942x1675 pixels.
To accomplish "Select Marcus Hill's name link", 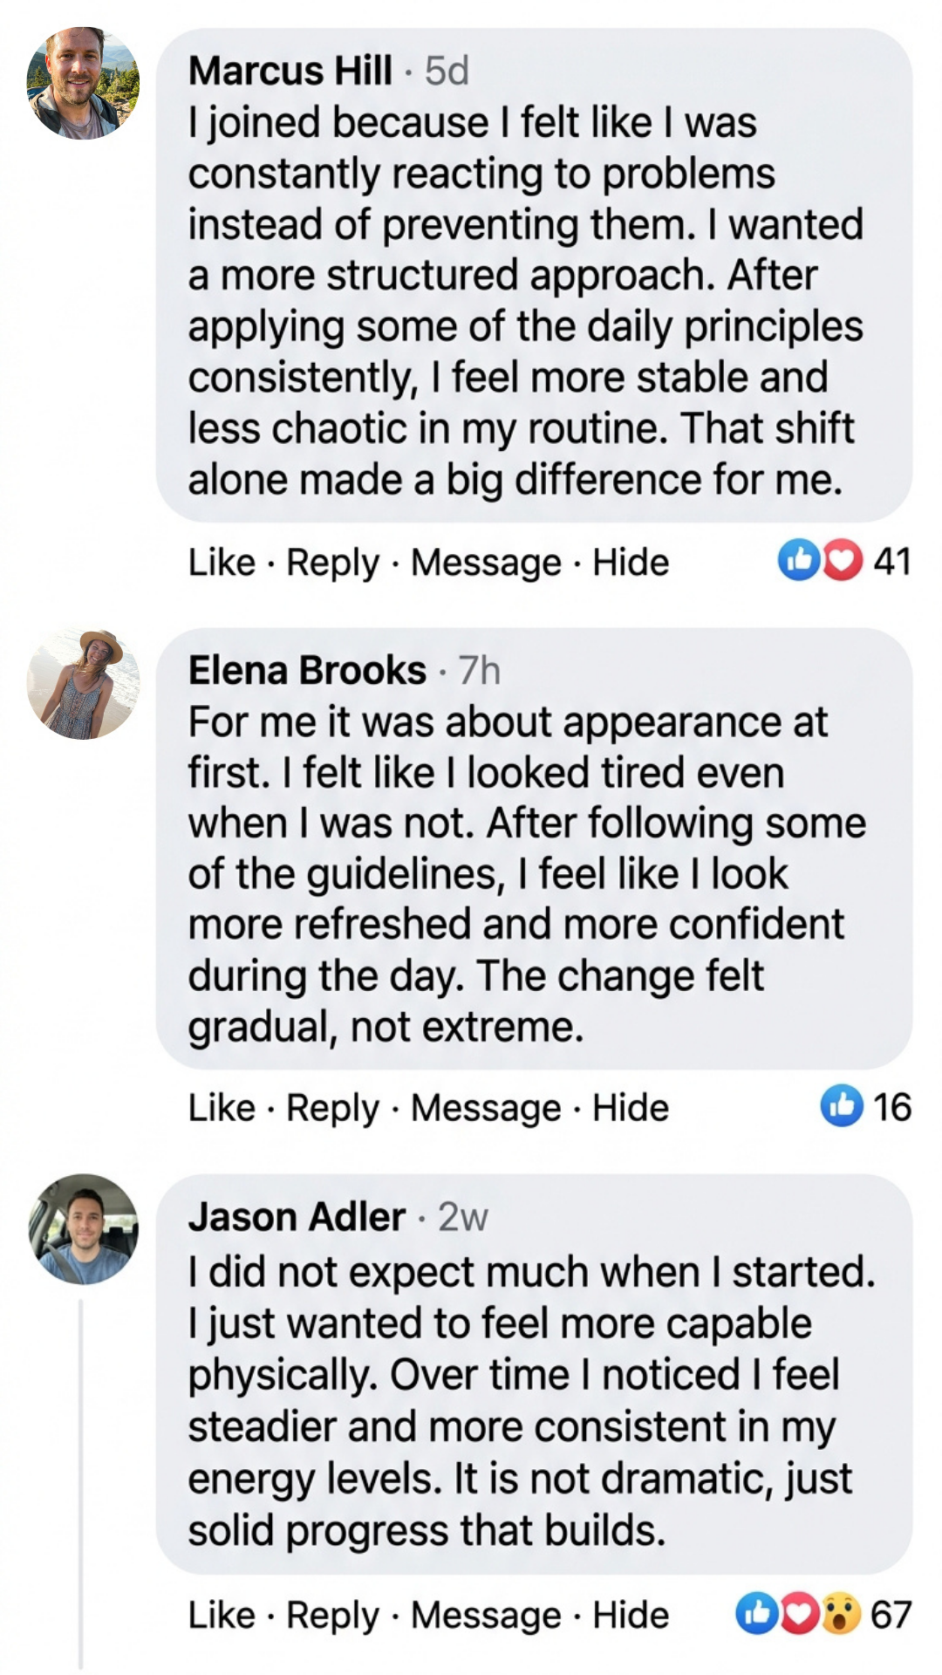I will coord(290,72).
